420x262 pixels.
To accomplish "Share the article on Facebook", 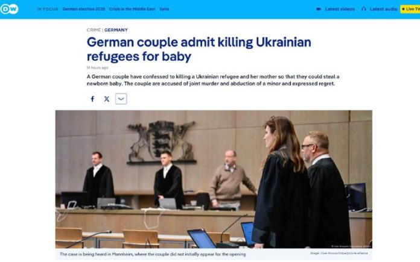I will pos(92,99).
